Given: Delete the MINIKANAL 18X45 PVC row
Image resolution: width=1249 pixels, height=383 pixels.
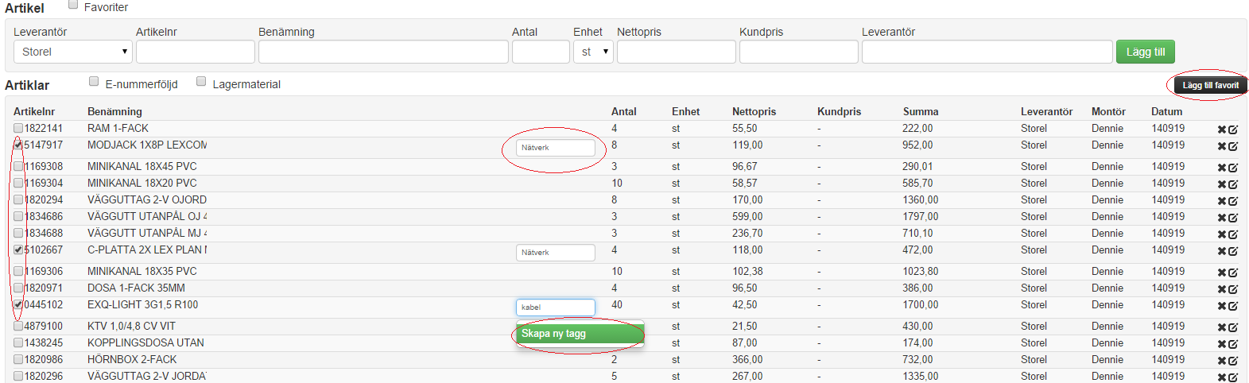Looking at the screenshot, I should click(1222, 168).
